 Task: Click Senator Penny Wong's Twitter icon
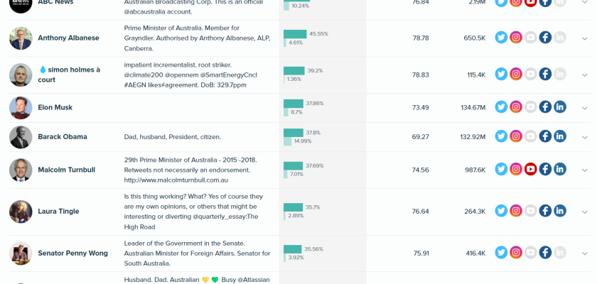tap(501, 253)
